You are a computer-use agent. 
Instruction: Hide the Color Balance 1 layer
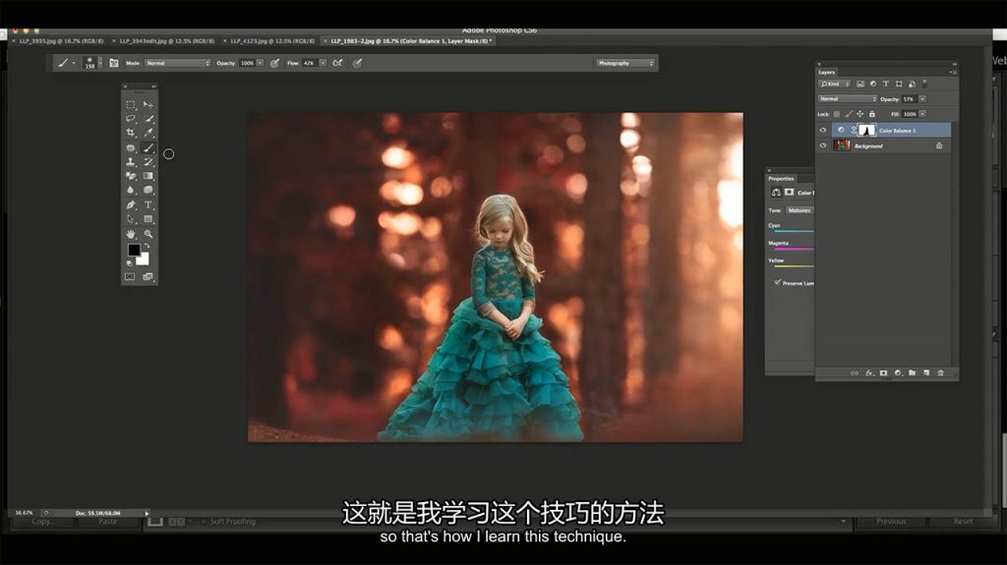pos(823,130)
